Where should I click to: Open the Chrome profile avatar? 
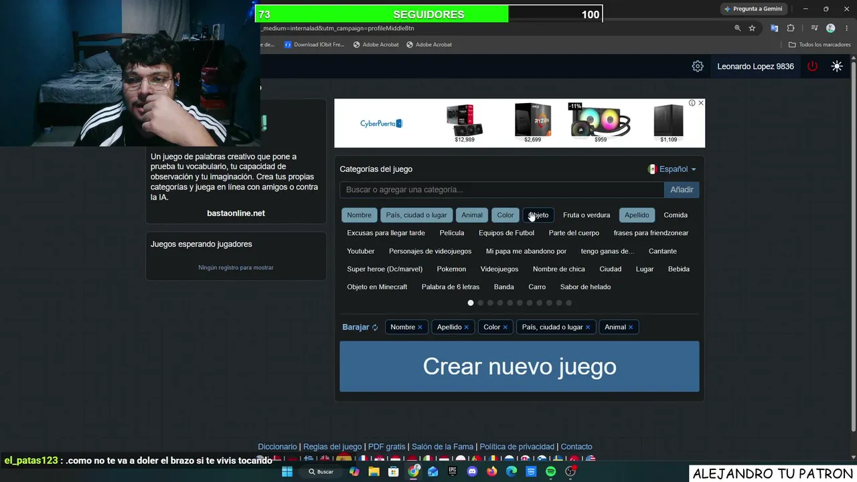click(x=831, y=28)
